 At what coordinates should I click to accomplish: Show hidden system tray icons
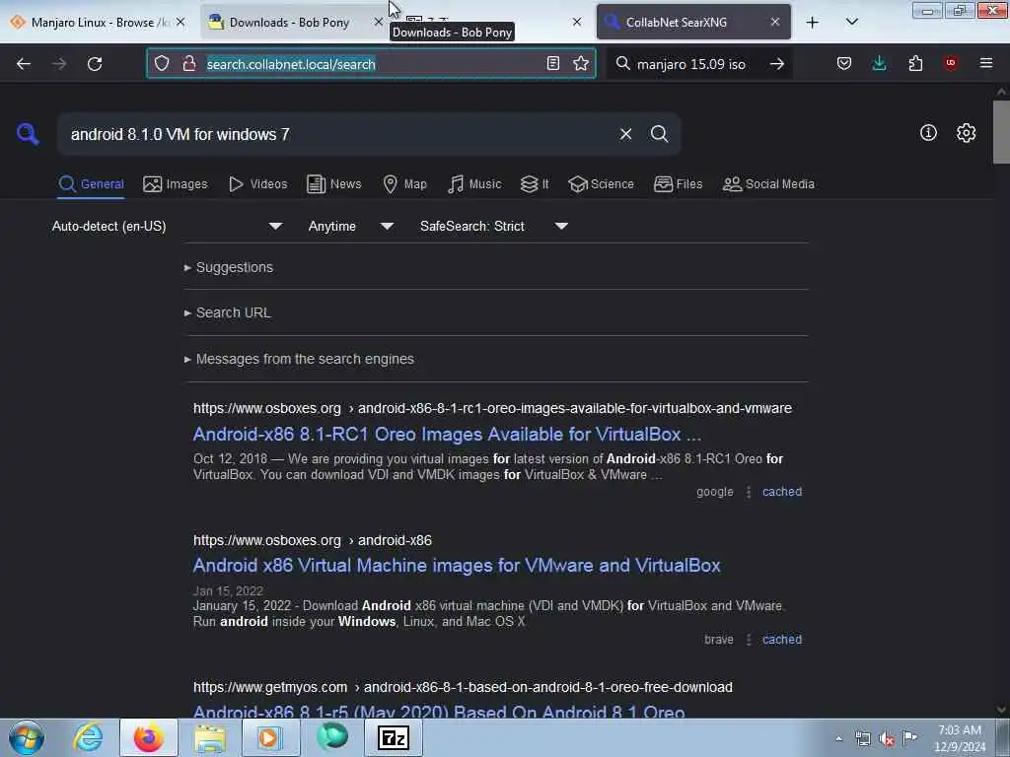click(x=838, y=738)
